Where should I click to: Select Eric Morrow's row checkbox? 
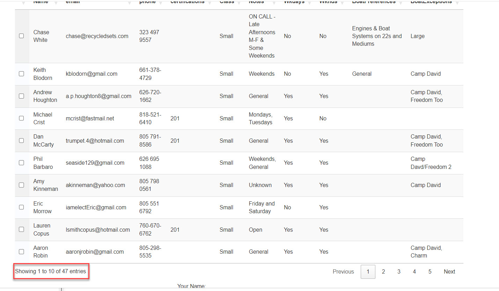22,207
